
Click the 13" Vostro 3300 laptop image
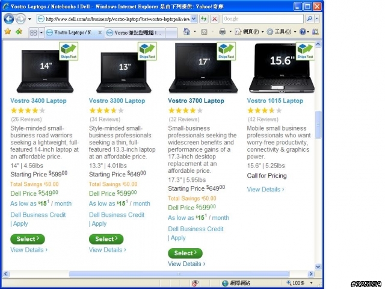124,72
